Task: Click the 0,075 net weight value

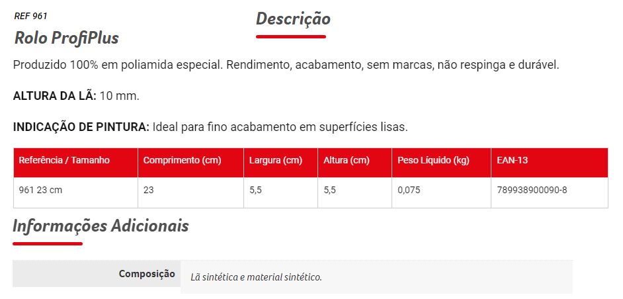Action: coord(409,191)
